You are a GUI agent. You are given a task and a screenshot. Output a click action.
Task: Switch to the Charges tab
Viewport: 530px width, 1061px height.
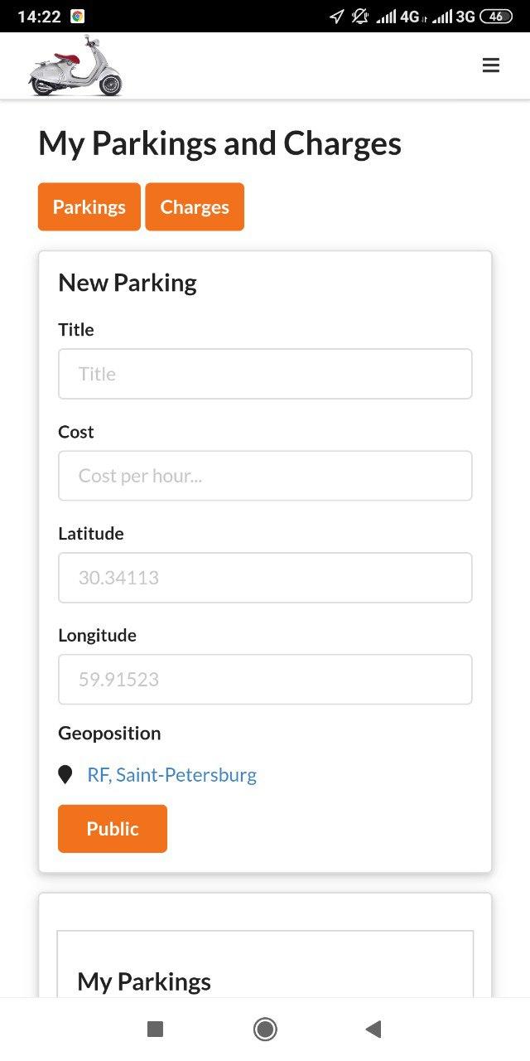(x=195, y=206)
